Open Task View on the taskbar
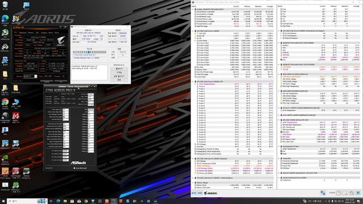This screenshot has width=363, height=204. (x=51, y=201)
